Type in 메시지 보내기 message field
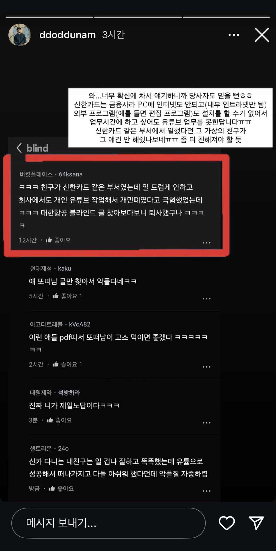Screen dimensions: 276x551 tap(108, 523)
